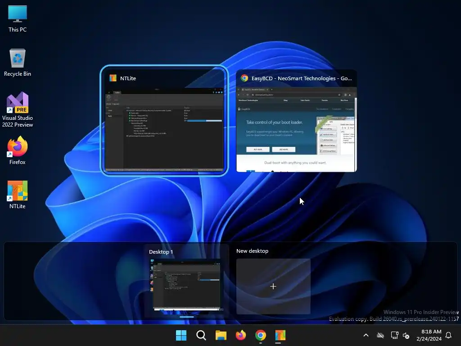The image size is (461, 346).
Task: Open NTLite from the taskbar
Action: (280, 335)
